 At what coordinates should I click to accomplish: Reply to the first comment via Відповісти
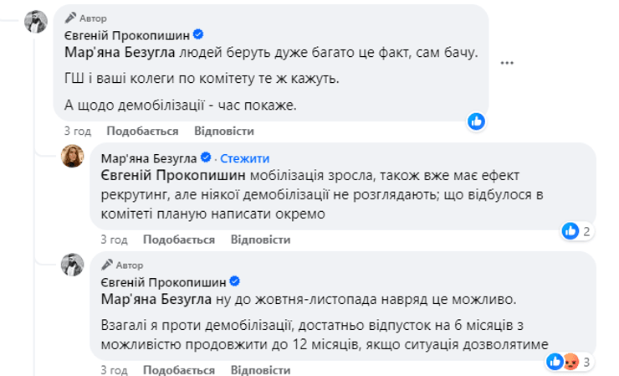[223, 131]
